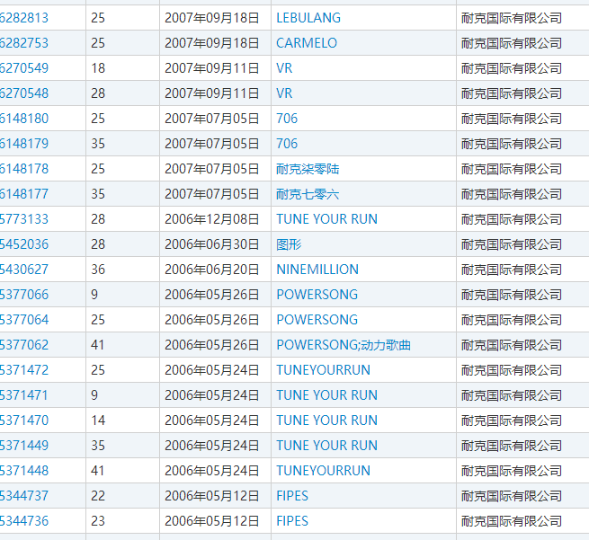Open the 耐克柒零陆 trademark link
Screen dimensions: 589x540
(x=308, y=169)
